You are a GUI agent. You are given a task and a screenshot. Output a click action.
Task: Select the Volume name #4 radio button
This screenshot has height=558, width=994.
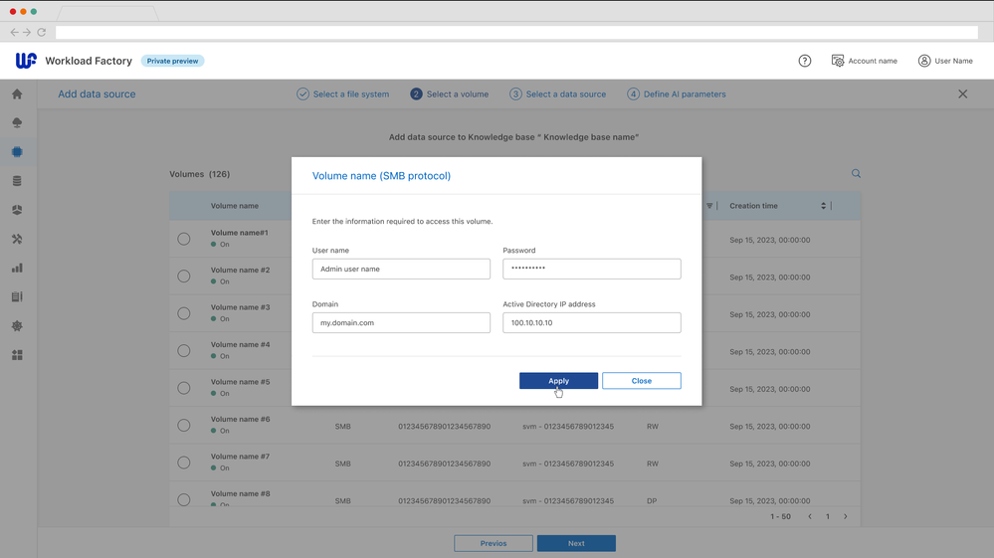[x=184, y=351]
